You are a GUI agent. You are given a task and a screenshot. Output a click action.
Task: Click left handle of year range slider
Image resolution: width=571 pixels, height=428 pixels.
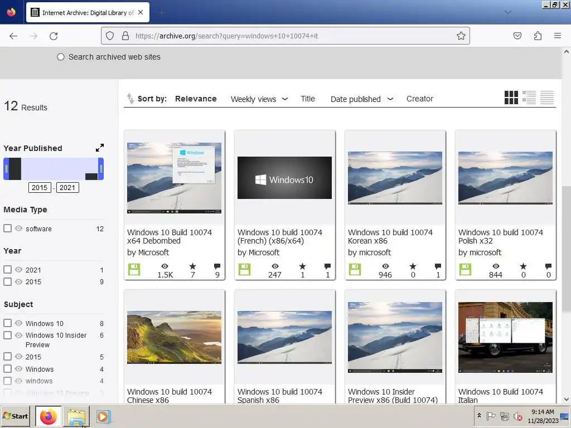point(6,168)
